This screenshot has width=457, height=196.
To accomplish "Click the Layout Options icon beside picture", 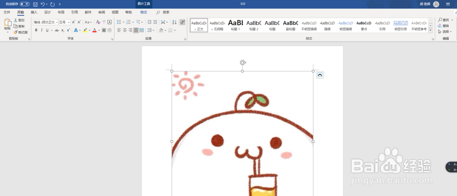I will [x=320, y=75].
